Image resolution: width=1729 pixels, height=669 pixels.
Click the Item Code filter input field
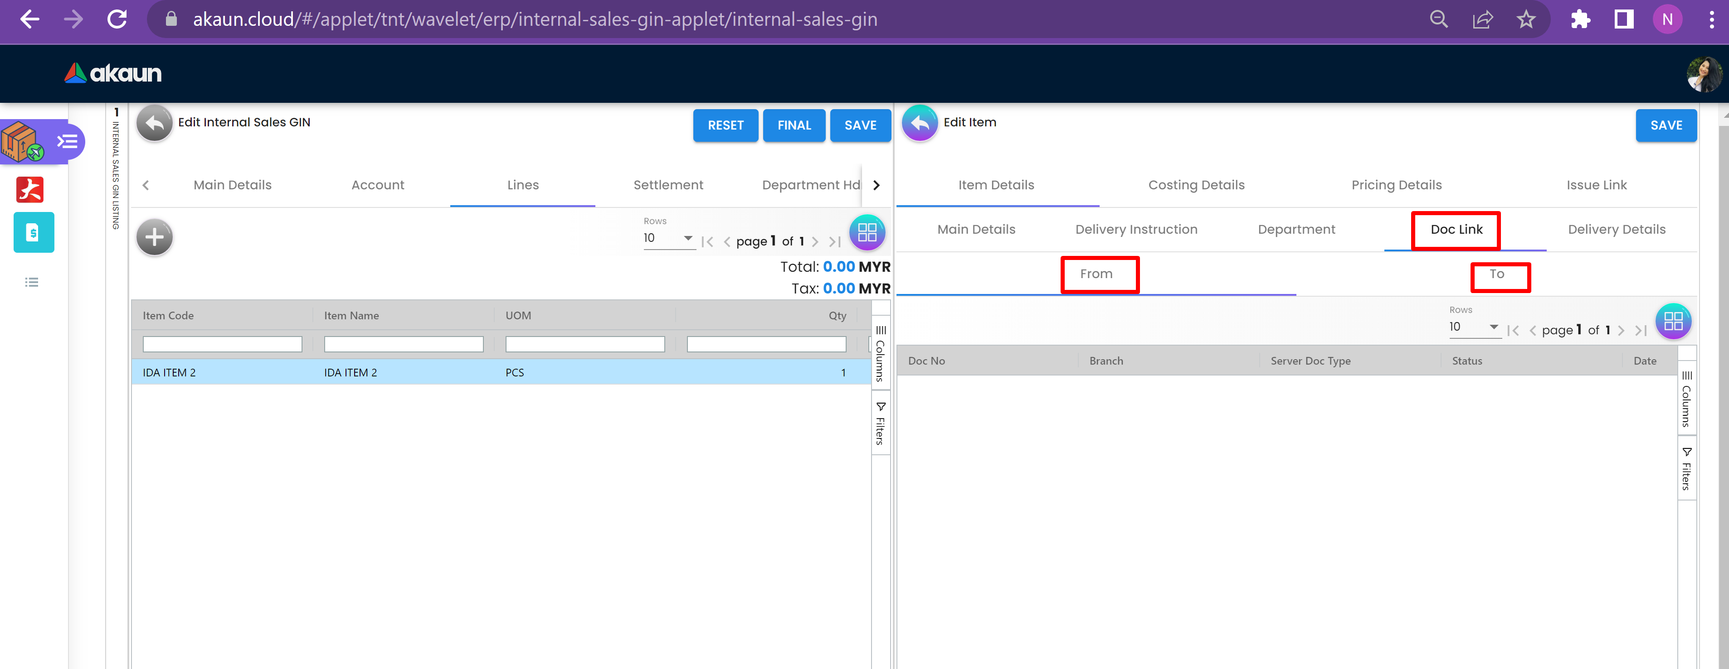pyautogui.click(x=222, y=345)
